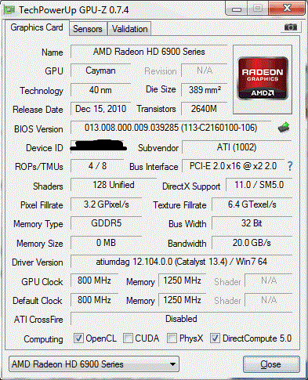
Task: Open the AMD Radeon HD 6900 Series dropdown
Action: point(94,364)
